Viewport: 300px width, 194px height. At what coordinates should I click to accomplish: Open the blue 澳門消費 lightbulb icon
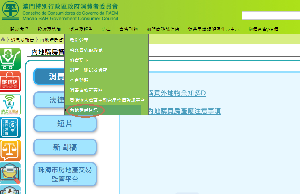(10, 127)
